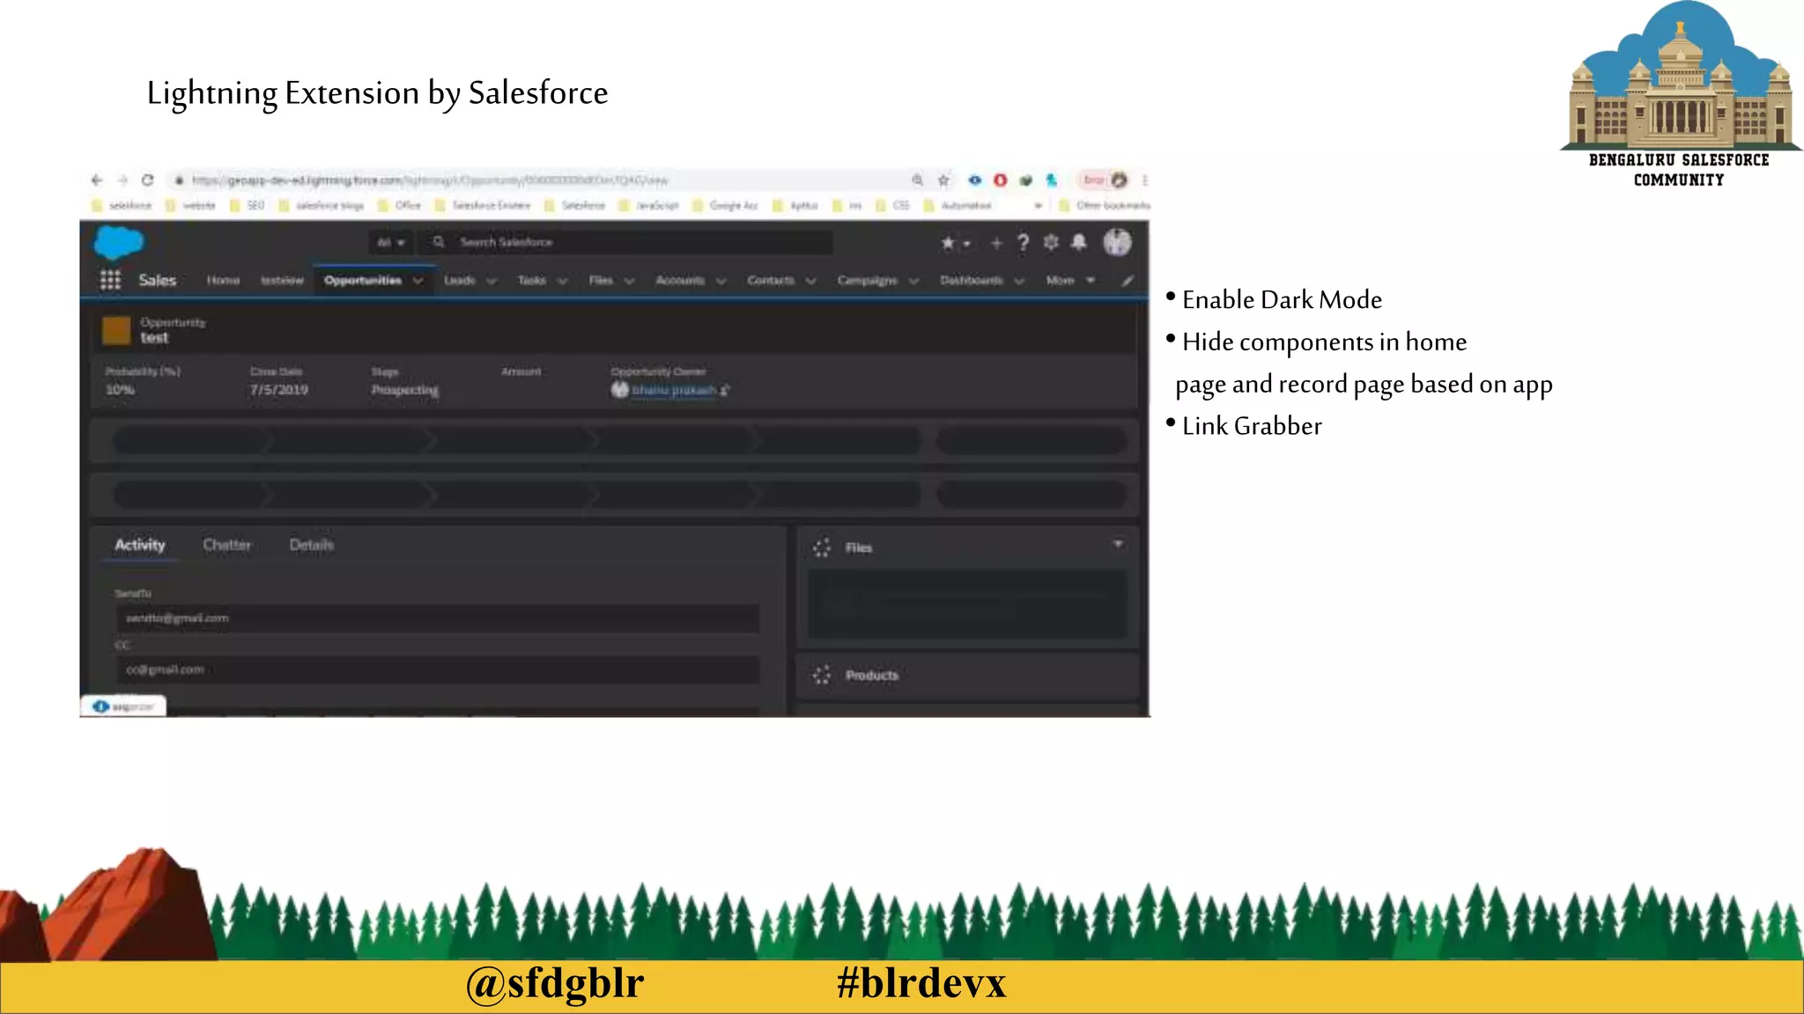Open Office bookmark folder
1804x1014 pixels.
point(400,206)
